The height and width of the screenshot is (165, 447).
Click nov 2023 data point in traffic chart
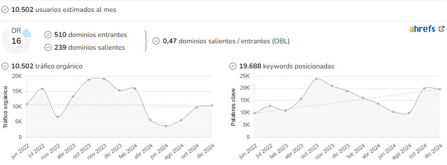tap(104, 79)
